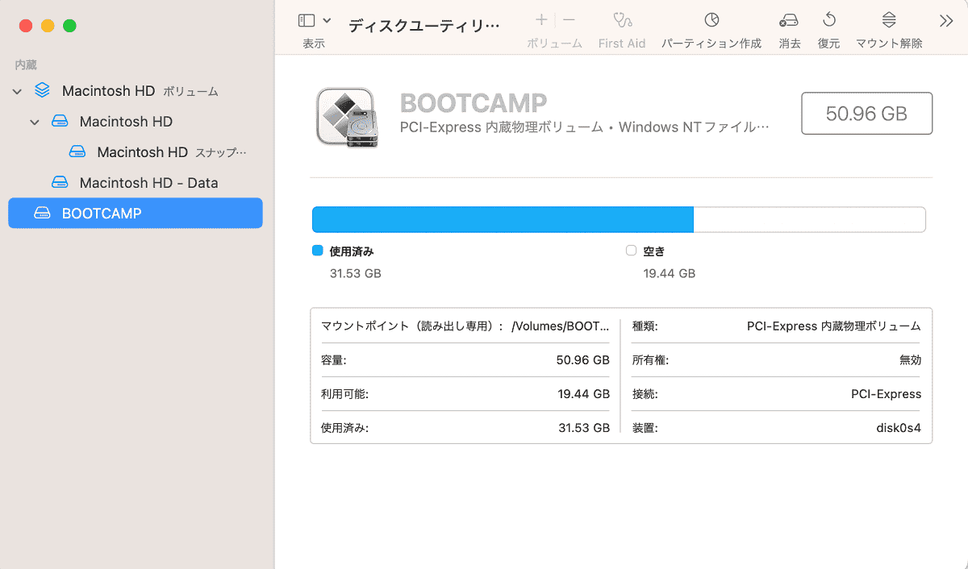Expand the view menu chevron beside sidebar icon
The width and height of the screenshot is (968, 569).
(x=327, y=21)
